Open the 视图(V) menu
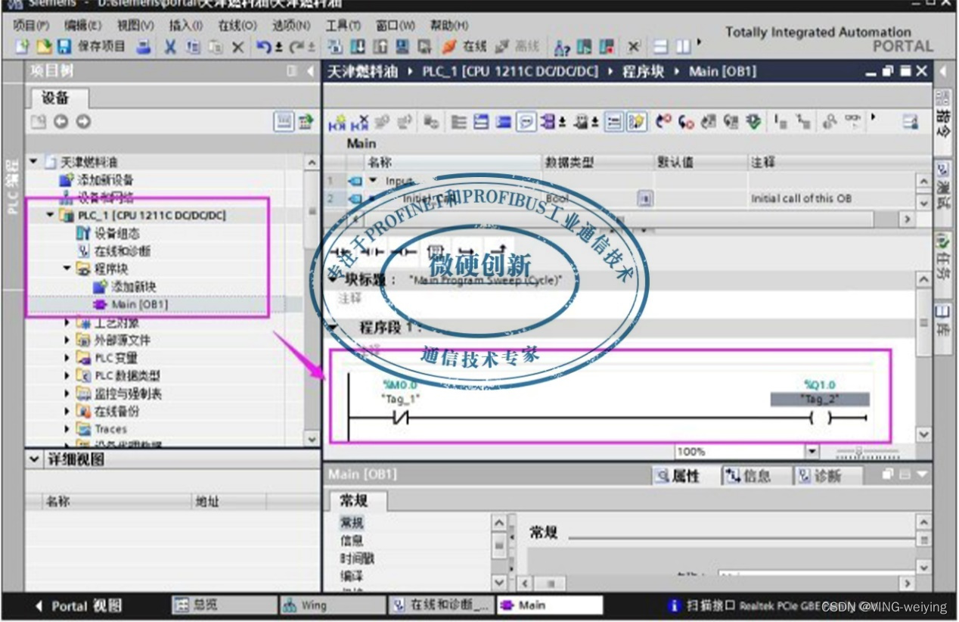Image resolution: width=959 pixels, height=622 pixels. coord(135,26)
